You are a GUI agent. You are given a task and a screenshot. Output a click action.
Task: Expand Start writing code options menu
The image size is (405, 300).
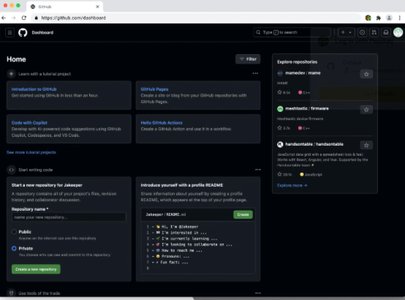tap(258, 170)
